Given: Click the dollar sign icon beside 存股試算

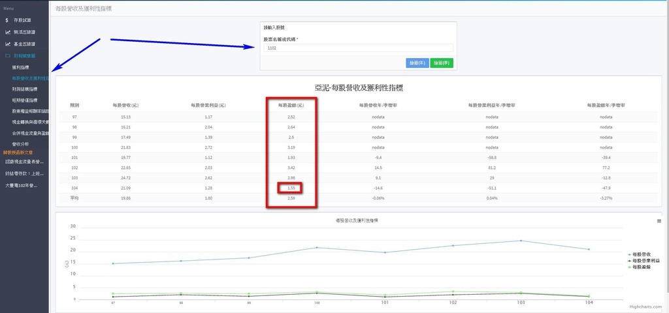Looking at the screenshot, I should click(7, 20).
